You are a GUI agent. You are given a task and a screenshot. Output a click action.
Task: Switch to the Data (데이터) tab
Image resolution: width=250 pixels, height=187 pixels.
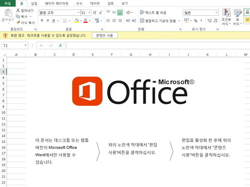(95, 3)
